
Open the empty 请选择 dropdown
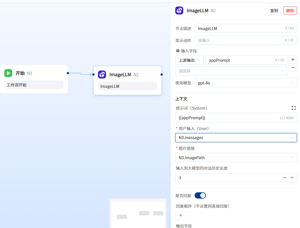click(231, 71)
